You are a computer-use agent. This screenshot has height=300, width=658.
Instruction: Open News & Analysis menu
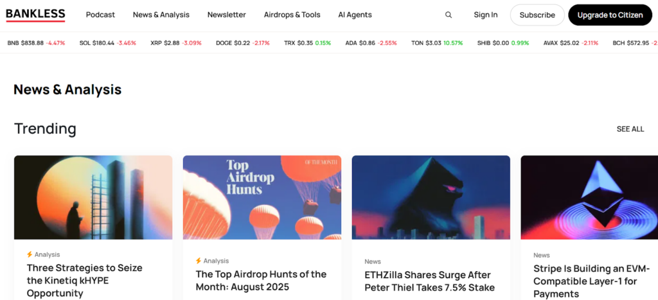[161, 15]
